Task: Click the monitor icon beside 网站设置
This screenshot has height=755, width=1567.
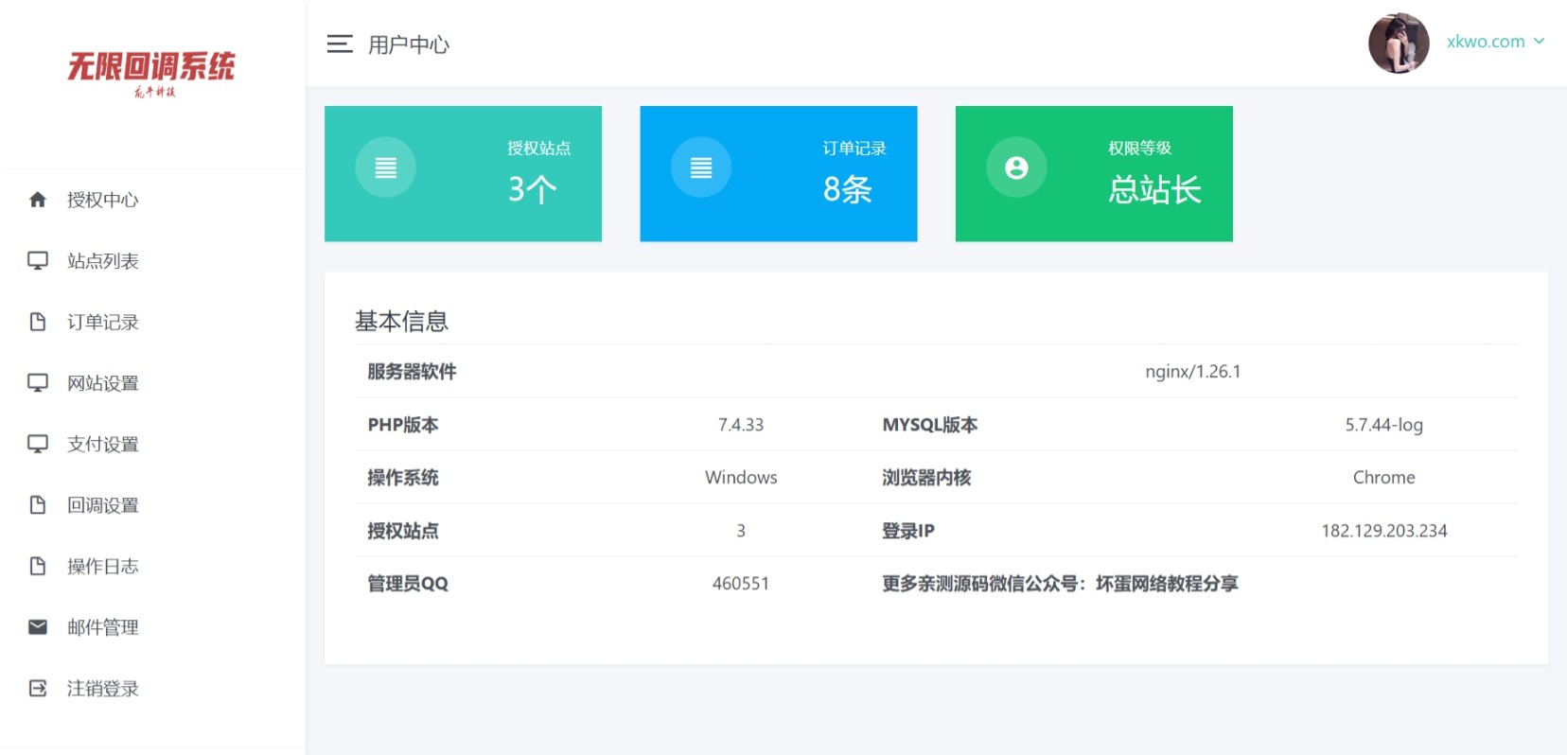Action: (x=38, y=383)
